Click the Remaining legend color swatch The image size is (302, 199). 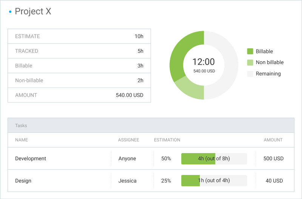click(x=250, y=74)
